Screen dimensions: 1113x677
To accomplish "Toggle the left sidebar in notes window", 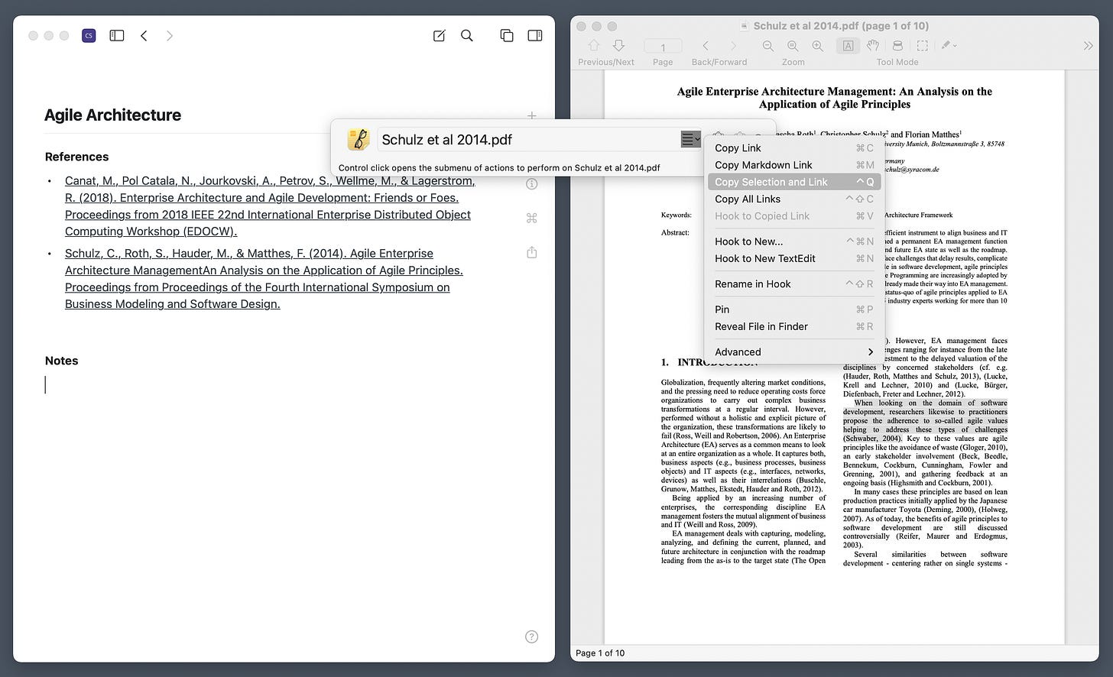I will coord(117,35).
